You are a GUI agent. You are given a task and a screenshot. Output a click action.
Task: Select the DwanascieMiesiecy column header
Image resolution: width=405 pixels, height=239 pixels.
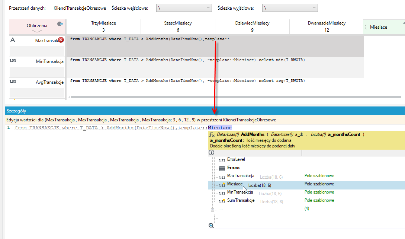(327, 26)
